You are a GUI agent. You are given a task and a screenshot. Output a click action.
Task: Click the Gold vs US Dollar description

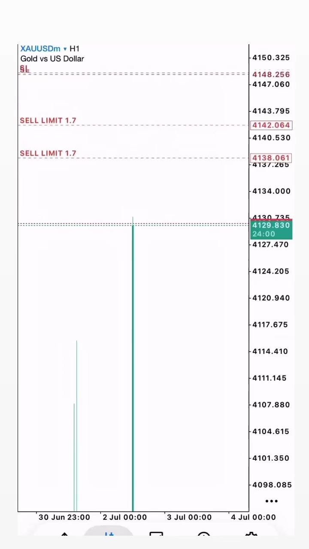tap(52, 59)
